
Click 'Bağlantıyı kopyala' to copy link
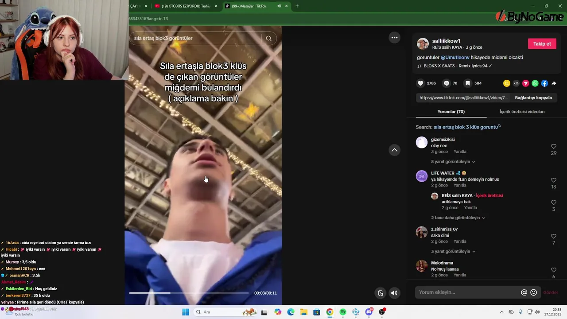533,98
